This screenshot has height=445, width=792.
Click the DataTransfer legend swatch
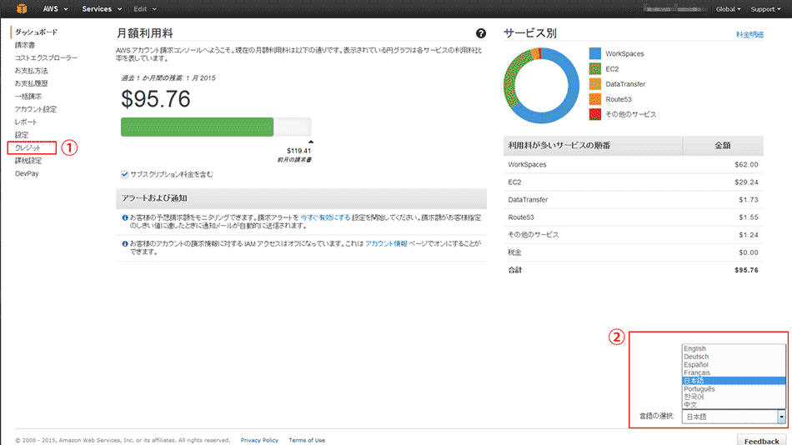[595, 84]
